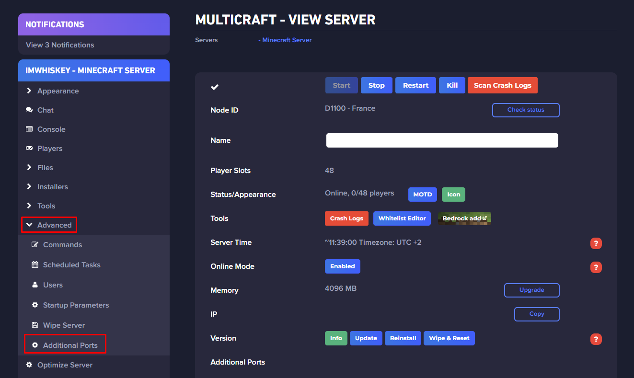This screenshot has height=378, width=634.
Task: Select the Players gamepad icon
Action: 30,148
